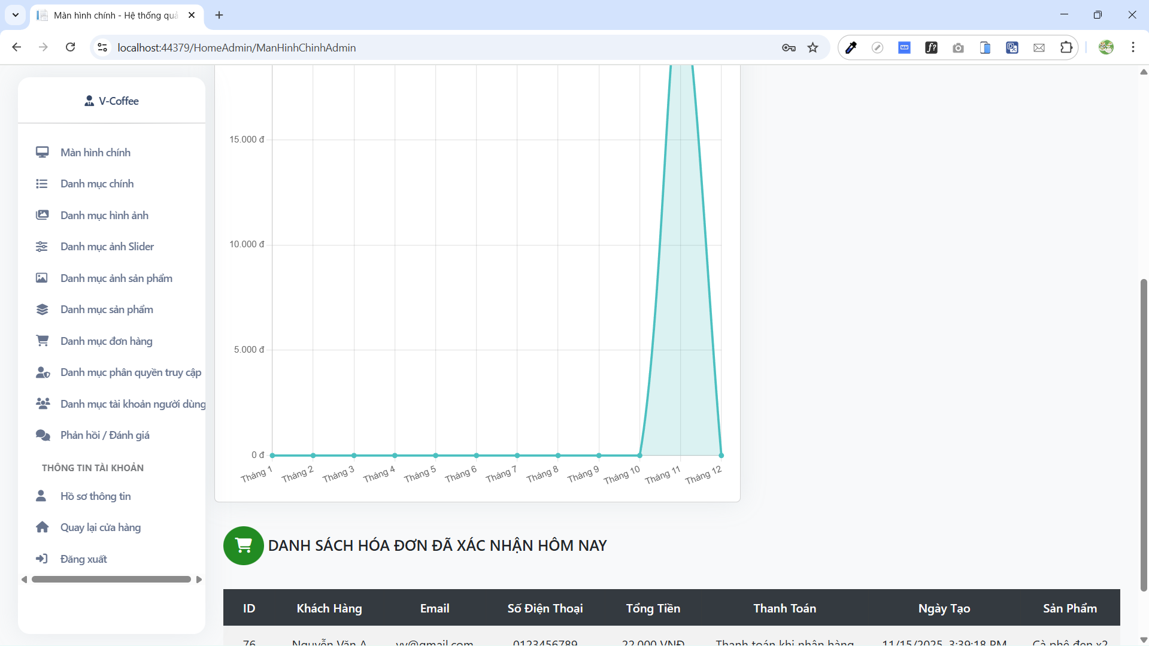
Task: Open the Danh mục đơn hàng cart icon
Action: [x=42, y=341]
